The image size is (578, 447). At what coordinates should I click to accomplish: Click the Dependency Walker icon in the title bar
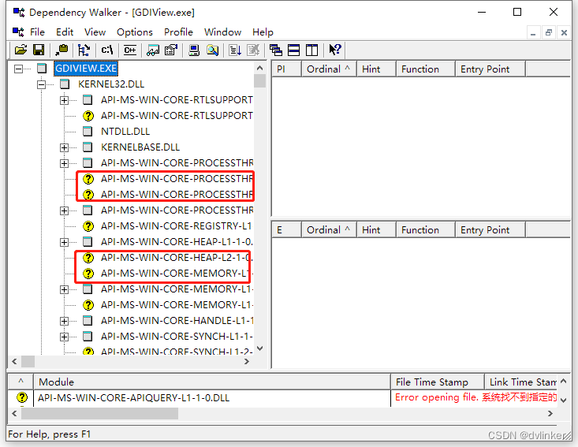(x=18, y=12)
